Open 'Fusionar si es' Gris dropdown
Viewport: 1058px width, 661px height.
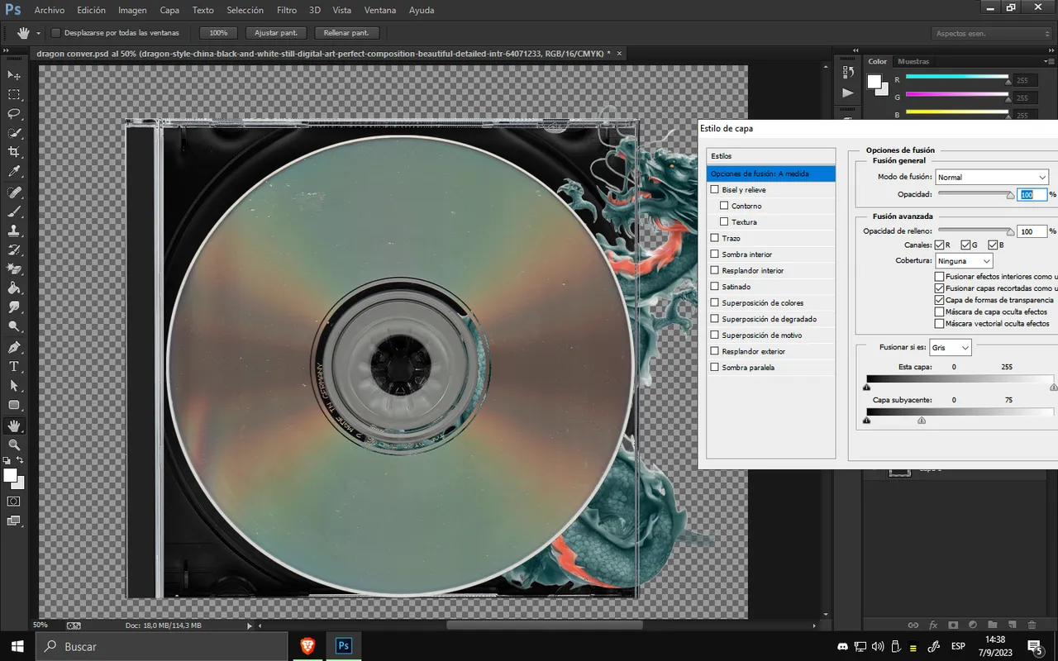coord(951,348)
